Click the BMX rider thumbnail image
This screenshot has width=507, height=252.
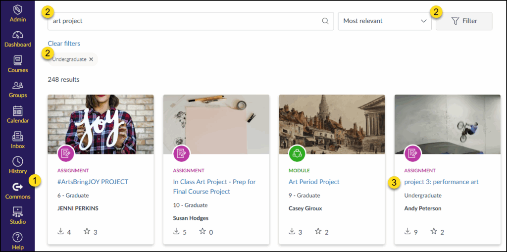click(448, 124)
